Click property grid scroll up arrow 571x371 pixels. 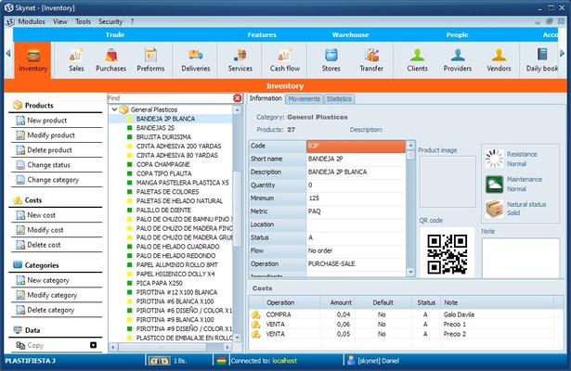pyautogui.click(x=410, y=146)
